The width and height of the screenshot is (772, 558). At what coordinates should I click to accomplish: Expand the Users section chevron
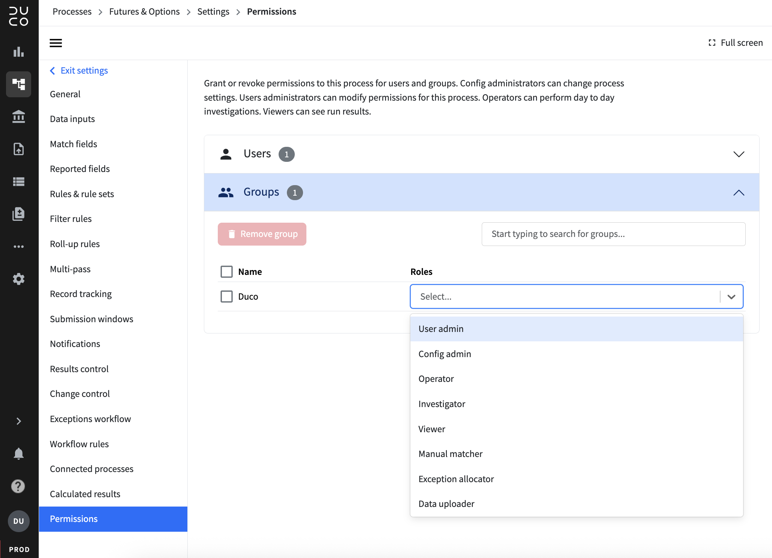(x=739, y=154)
